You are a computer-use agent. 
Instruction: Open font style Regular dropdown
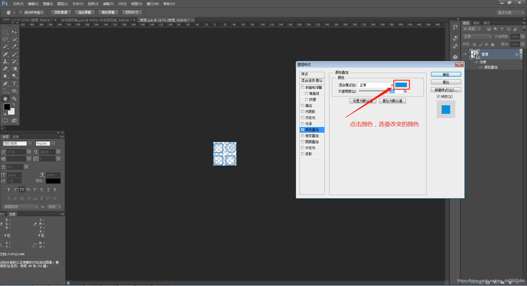click(53, 143)
